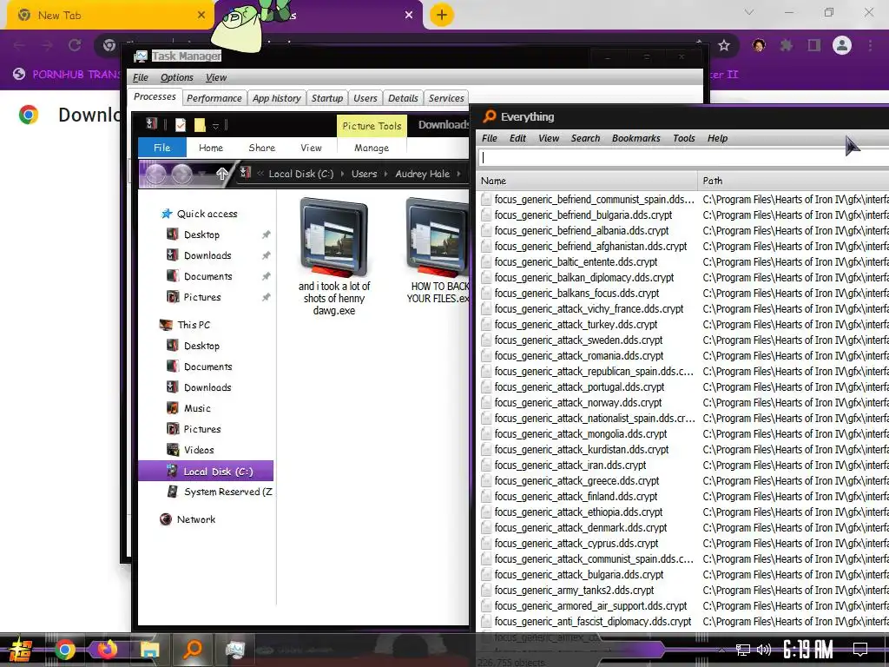Open the Manage ribbon tab

[372, 148]
